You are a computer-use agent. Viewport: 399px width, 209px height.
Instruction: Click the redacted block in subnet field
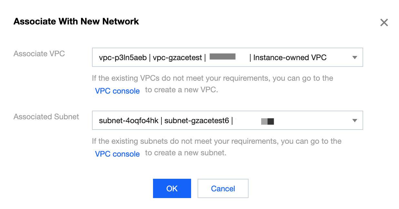tap(268, 121)
